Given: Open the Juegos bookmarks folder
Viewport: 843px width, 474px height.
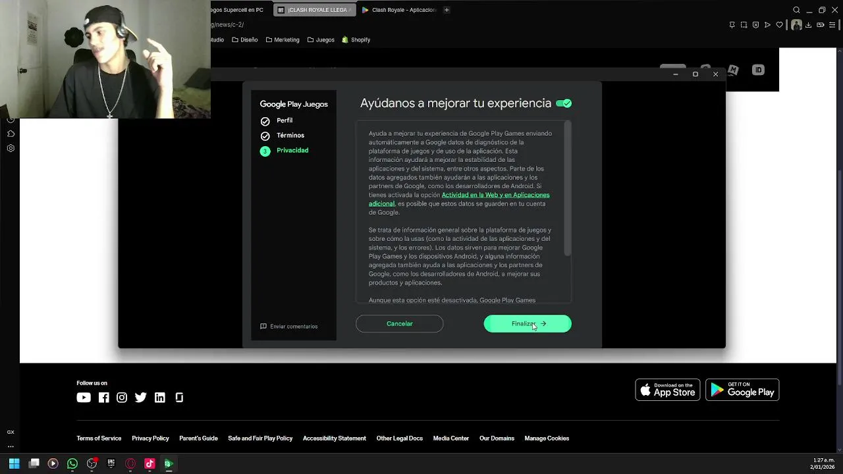Looking at the screenshot, I should 321,39.
